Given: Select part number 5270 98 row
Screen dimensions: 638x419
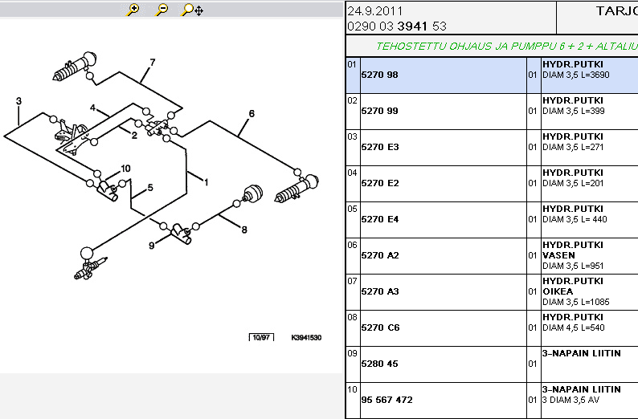Looking at the screenshot, I should [380, 75].
